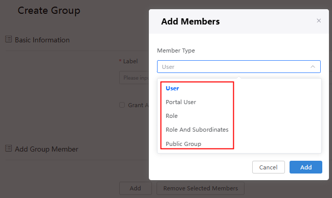The width and height of the screenshot is (332, 198).
Task: Click Remove Selected Members button
Action: [x=201, y=188]
